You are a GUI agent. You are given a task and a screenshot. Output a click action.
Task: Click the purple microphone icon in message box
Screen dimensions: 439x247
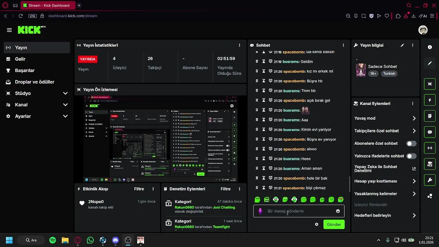(260, 211)
